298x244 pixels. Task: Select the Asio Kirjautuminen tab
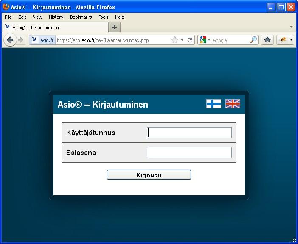[56, 27]
